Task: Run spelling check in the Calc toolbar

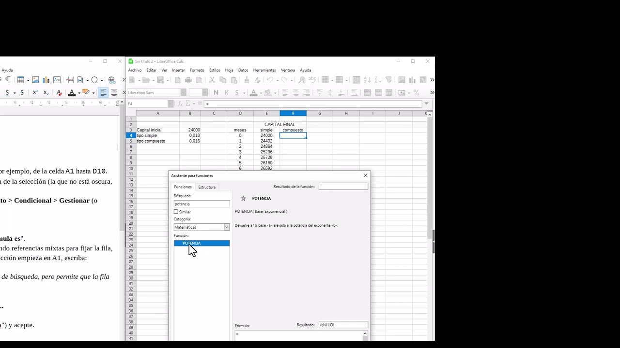Action: [x=312, y=80]
